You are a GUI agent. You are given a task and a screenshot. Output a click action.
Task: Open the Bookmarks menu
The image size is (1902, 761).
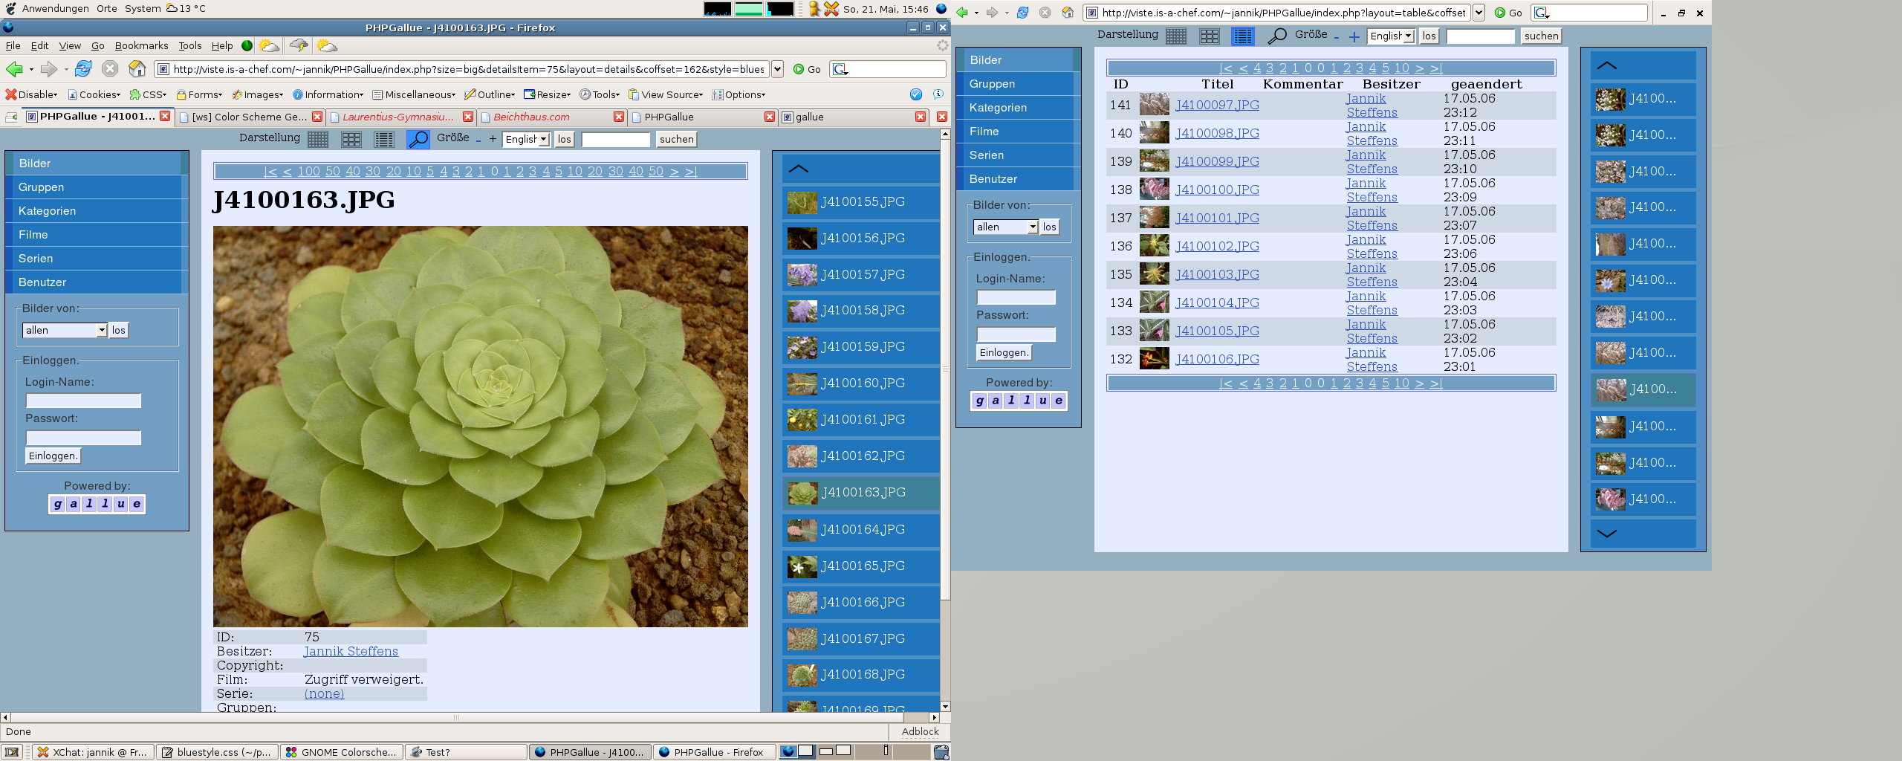click(141, 46)
